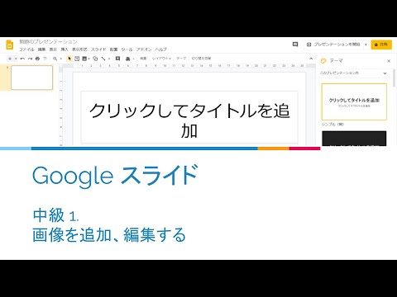Hide the menus with chevron up
The height and width of the screenshot is (297, 397).
pyautogui.click(x=311, y=59)
